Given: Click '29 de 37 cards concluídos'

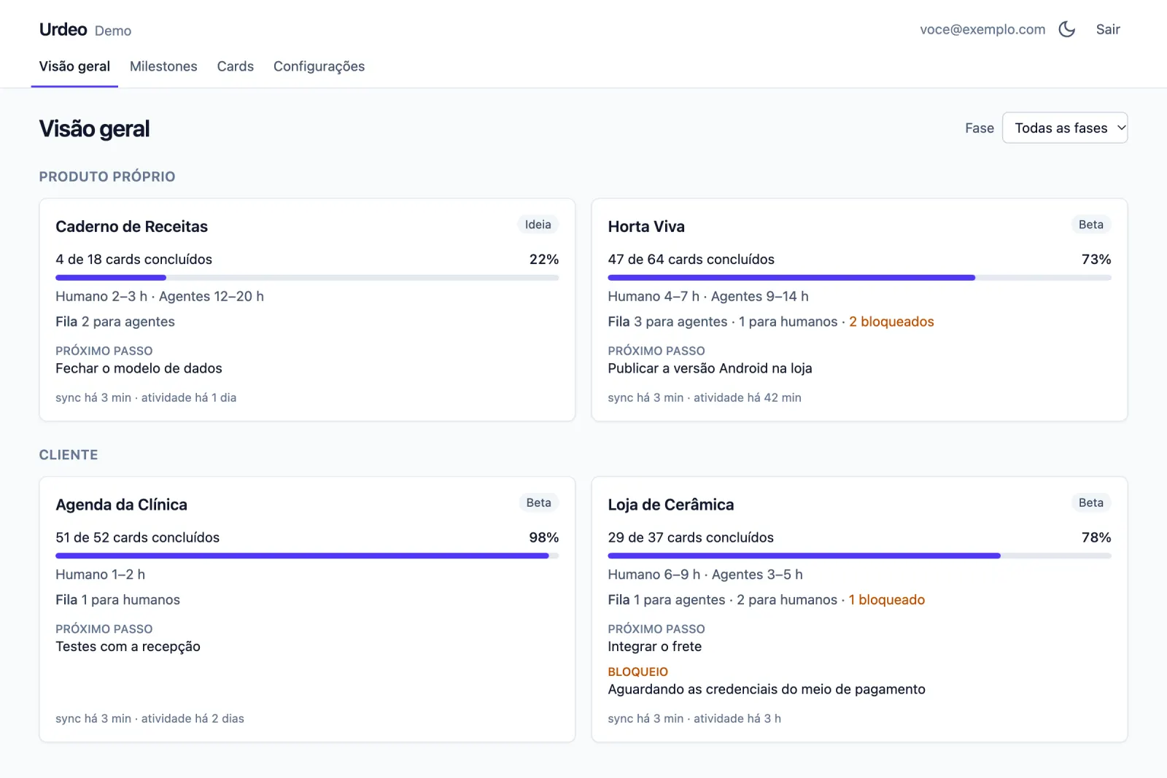Looking at the screenshot, I should coord(691,537).
